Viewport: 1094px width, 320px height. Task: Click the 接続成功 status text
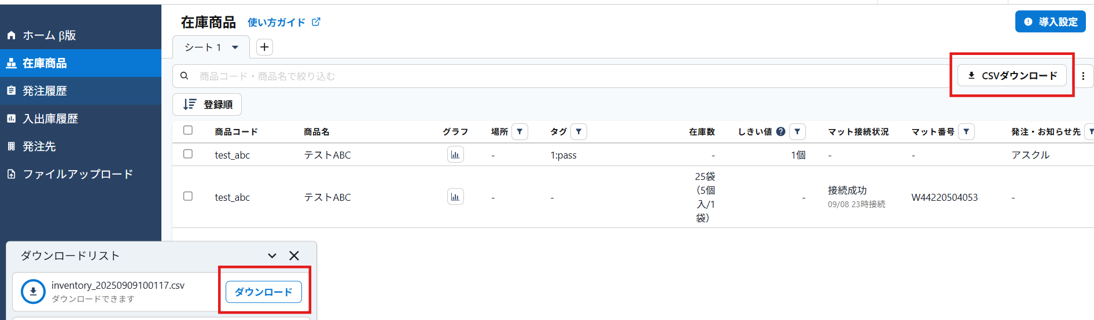pos(847,190)
